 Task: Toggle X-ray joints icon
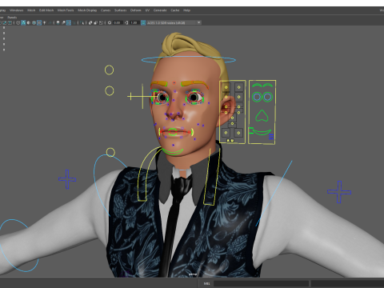coord(101,22)
